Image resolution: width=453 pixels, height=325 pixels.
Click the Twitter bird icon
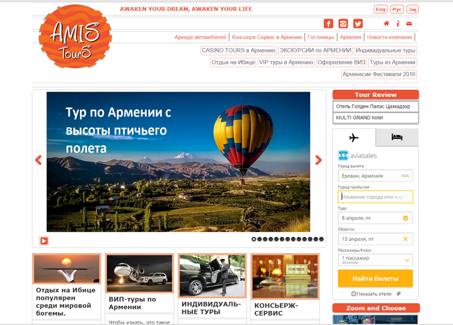(x=358, y=24)
